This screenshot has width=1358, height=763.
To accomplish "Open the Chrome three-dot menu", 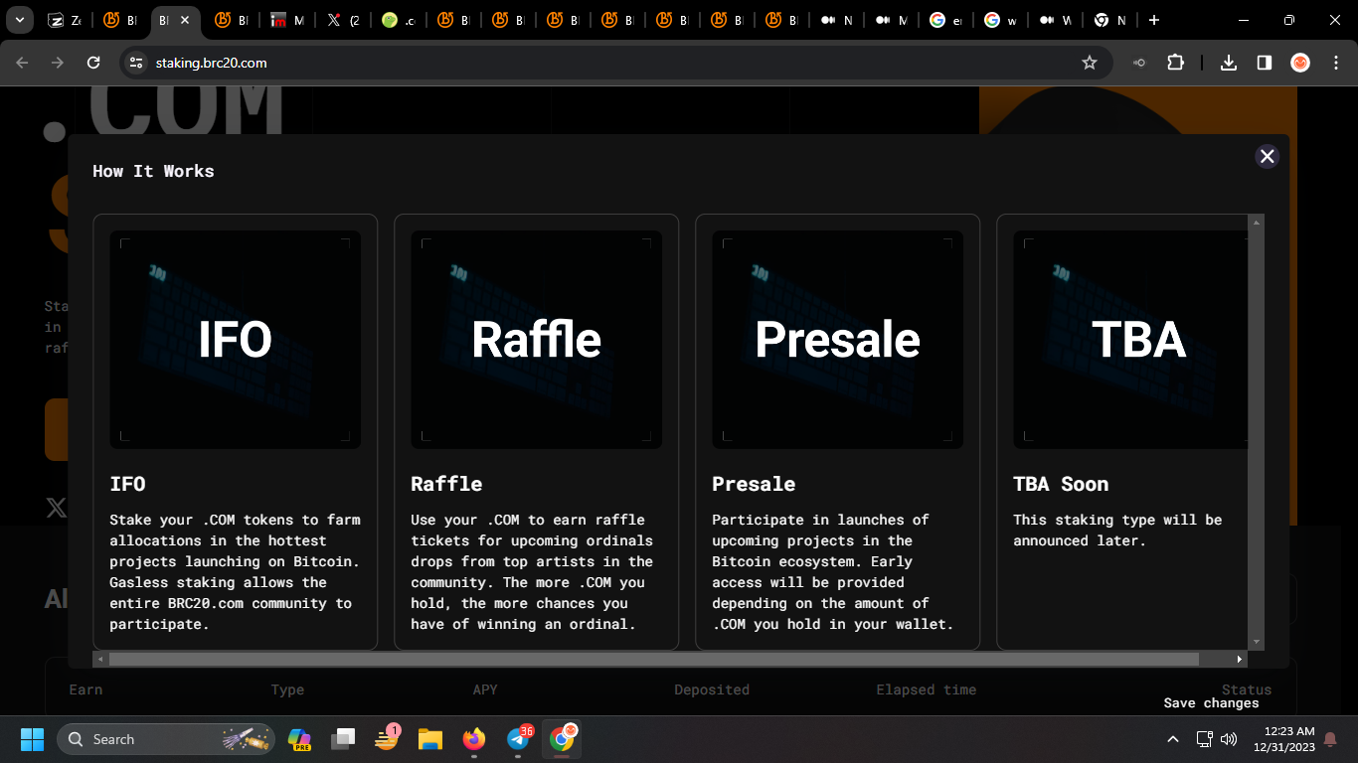I will tap(1335, 63).
